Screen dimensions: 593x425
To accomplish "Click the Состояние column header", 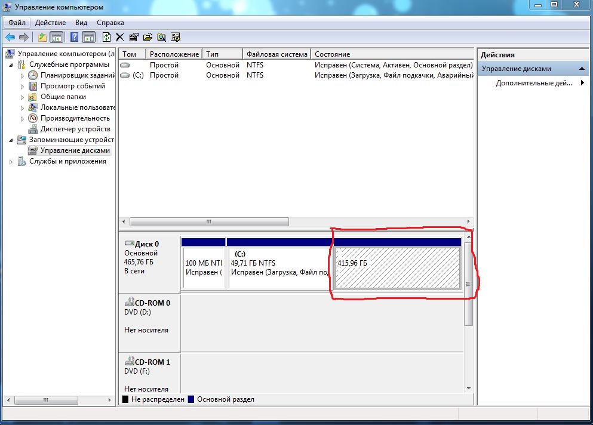I will coord(332,54).
